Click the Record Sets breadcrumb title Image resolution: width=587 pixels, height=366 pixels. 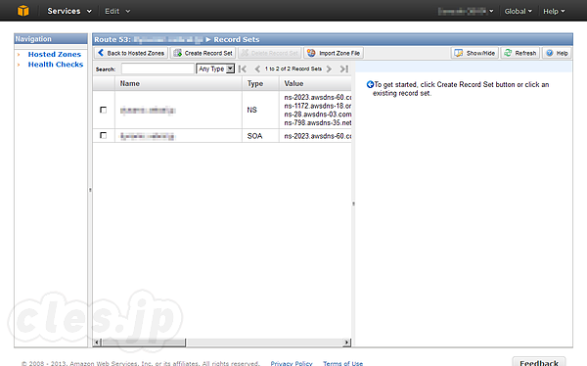point(236,39)
